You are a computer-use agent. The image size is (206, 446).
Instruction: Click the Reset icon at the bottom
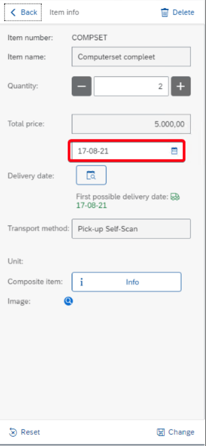[13, 433]
